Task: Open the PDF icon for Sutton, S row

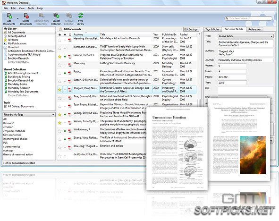Action: 70,82
